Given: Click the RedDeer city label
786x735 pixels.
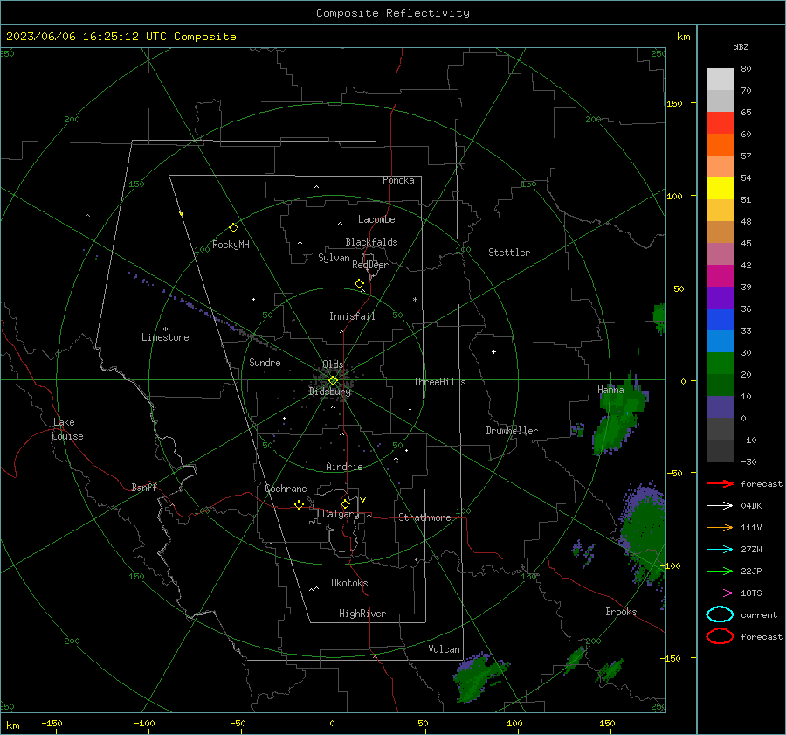Looking at the screenshot, I should point(370,265).
